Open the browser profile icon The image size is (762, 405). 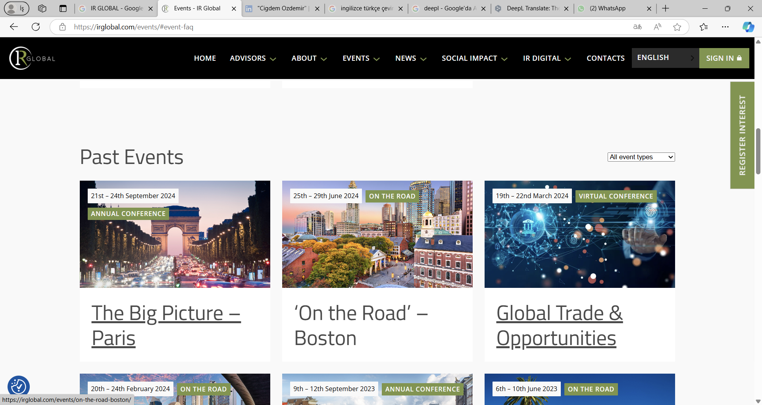[16, 8]
